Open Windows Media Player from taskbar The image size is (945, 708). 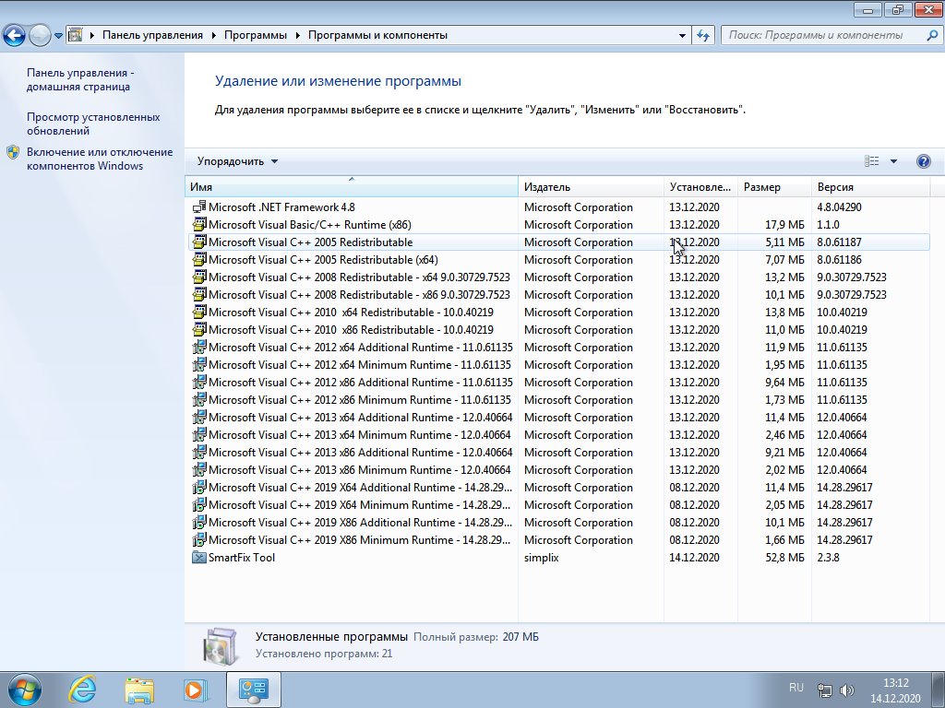(x=195, y=689)
